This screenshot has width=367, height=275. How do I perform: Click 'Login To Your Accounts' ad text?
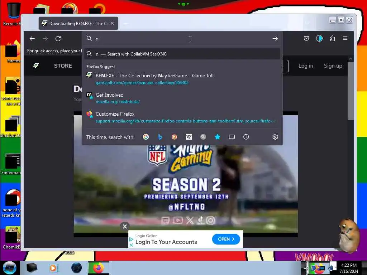[x=166, y=242]
